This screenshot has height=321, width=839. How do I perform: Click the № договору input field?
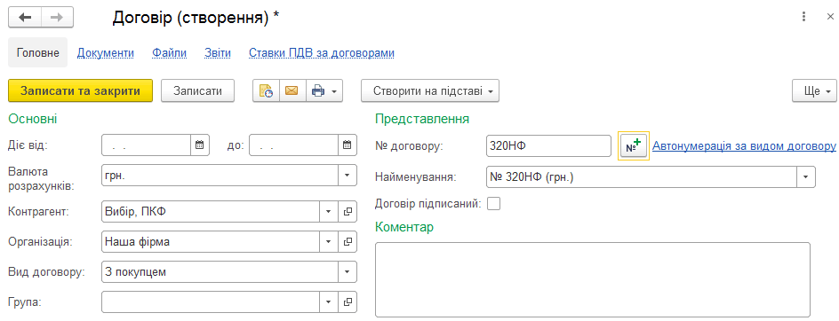(548, 145)
